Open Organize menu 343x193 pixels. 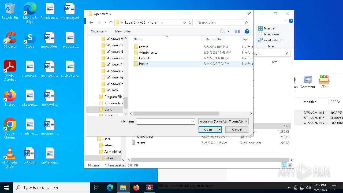99,31
